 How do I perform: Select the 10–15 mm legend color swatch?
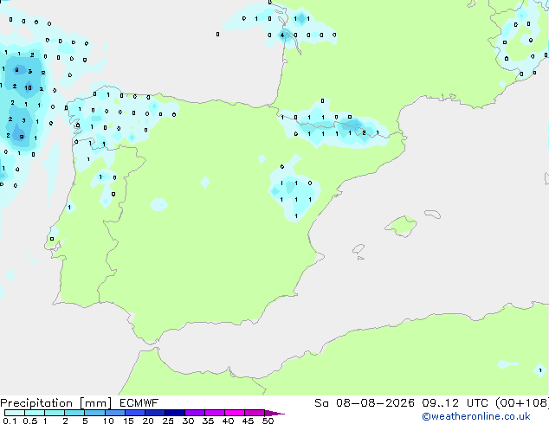114,413
